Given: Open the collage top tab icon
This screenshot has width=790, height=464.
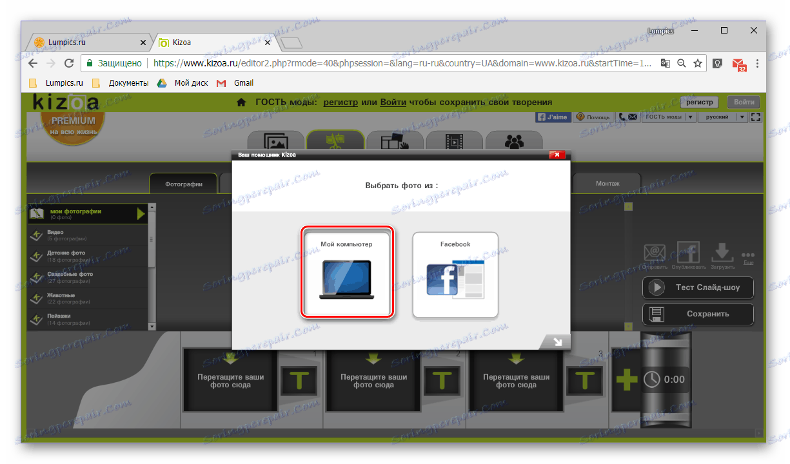Looking at the screenshot, I should pyautogui.click(x=395, y=140).
